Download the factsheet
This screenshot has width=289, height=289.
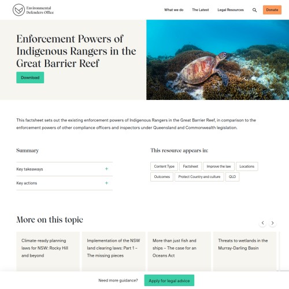(30, 77)
